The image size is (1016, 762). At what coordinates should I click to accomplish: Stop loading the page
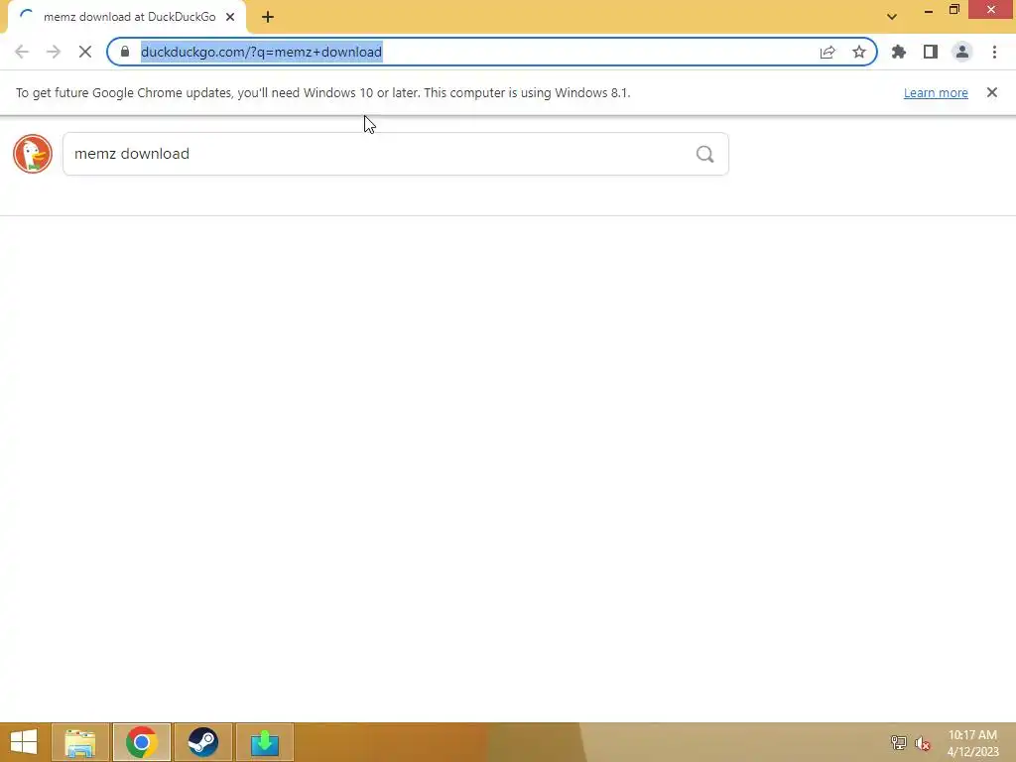coord(85,52)
